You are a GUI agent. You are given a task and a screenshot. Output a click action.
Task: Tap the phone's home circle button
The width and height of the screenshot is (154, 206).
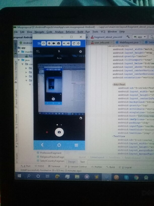tap(59, 145)
